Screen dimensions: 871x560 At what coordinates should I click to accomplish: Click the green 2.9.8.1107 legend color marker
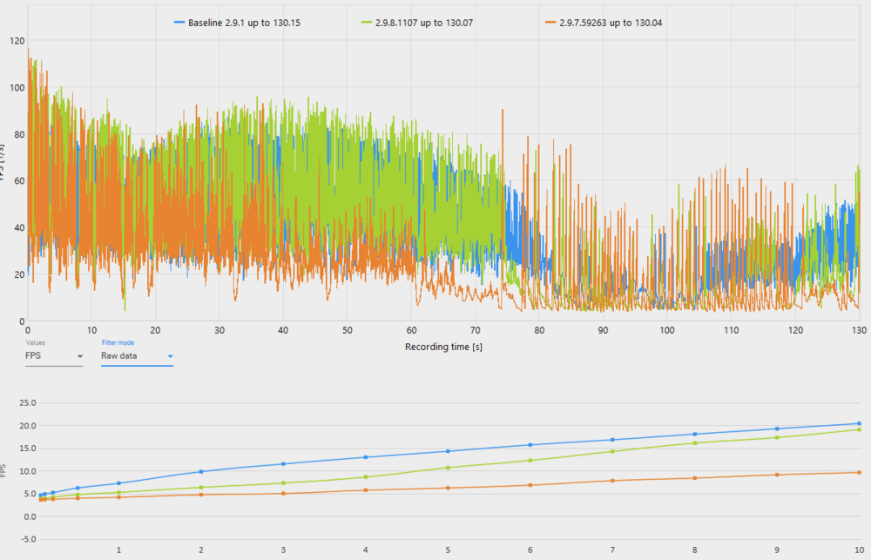tap(366, 23)
